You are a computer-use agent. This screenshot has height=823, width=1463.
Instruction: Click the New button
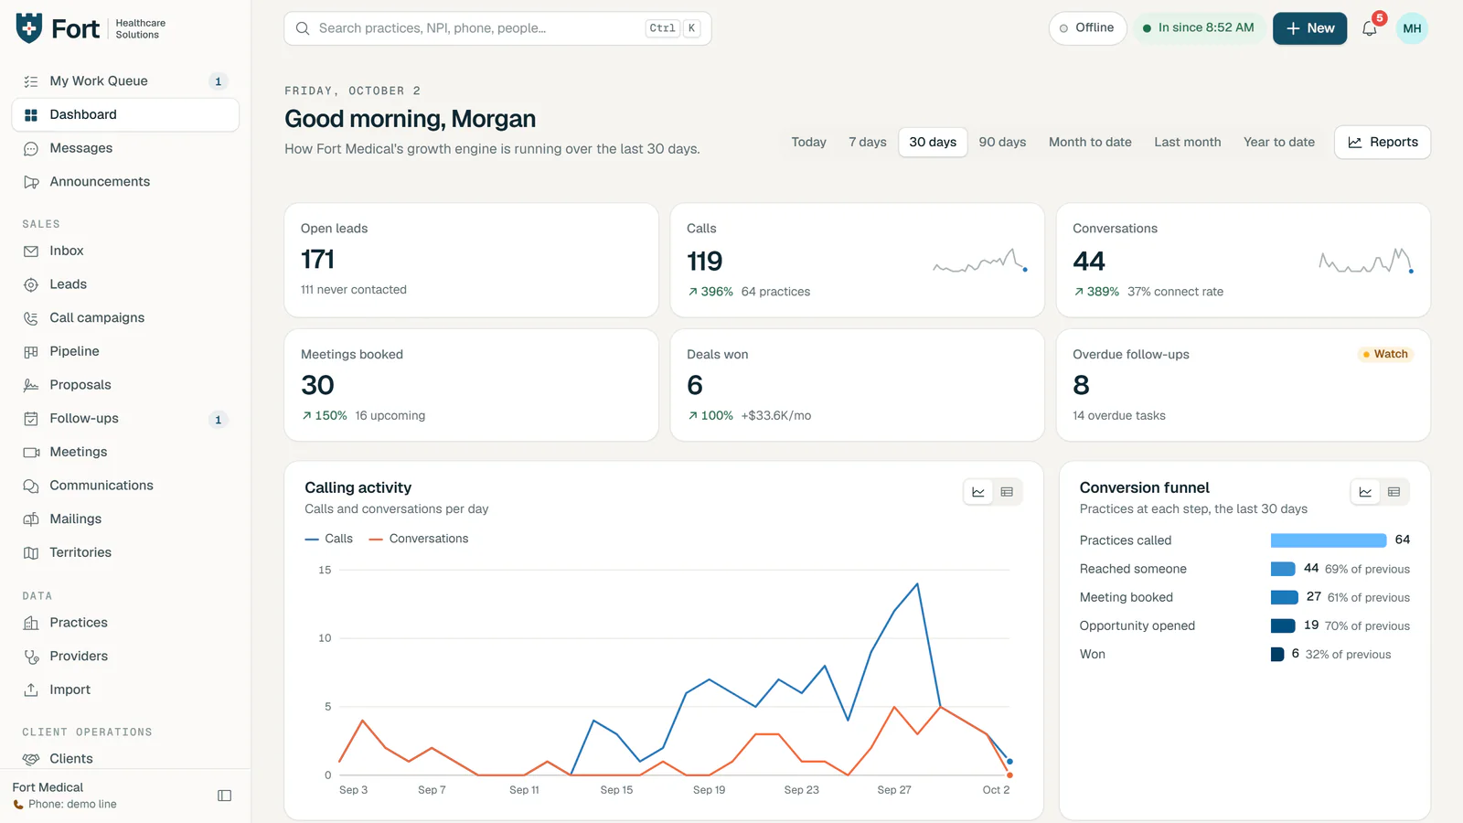click(1309, 28)
